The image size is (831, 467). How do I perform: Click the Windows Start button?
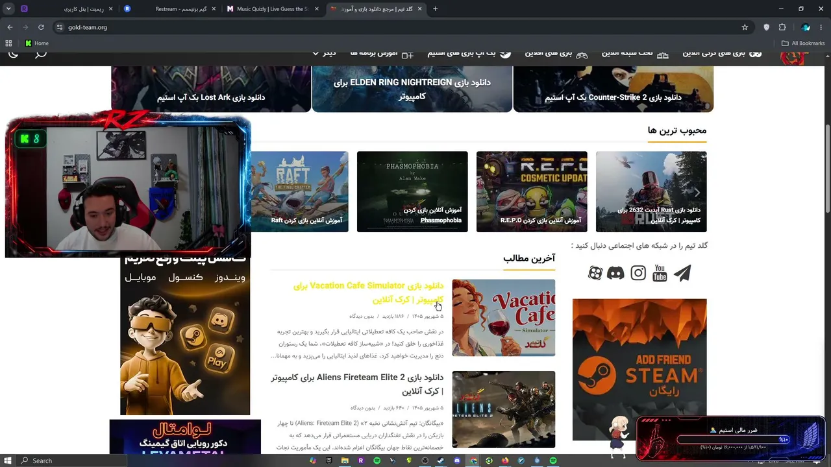(x=8, y=461)
